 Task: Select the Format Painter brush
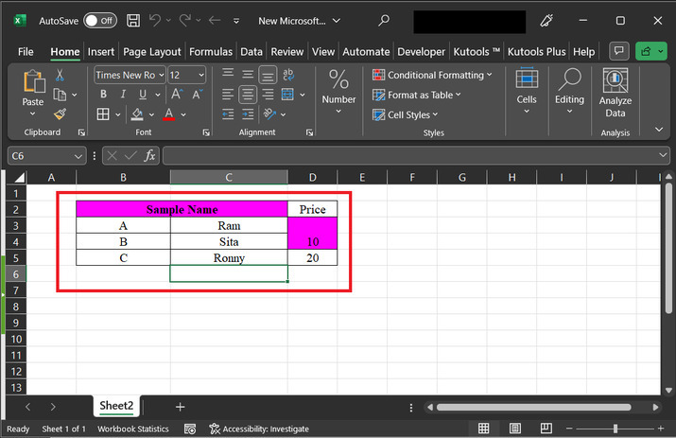pos(60,114)
